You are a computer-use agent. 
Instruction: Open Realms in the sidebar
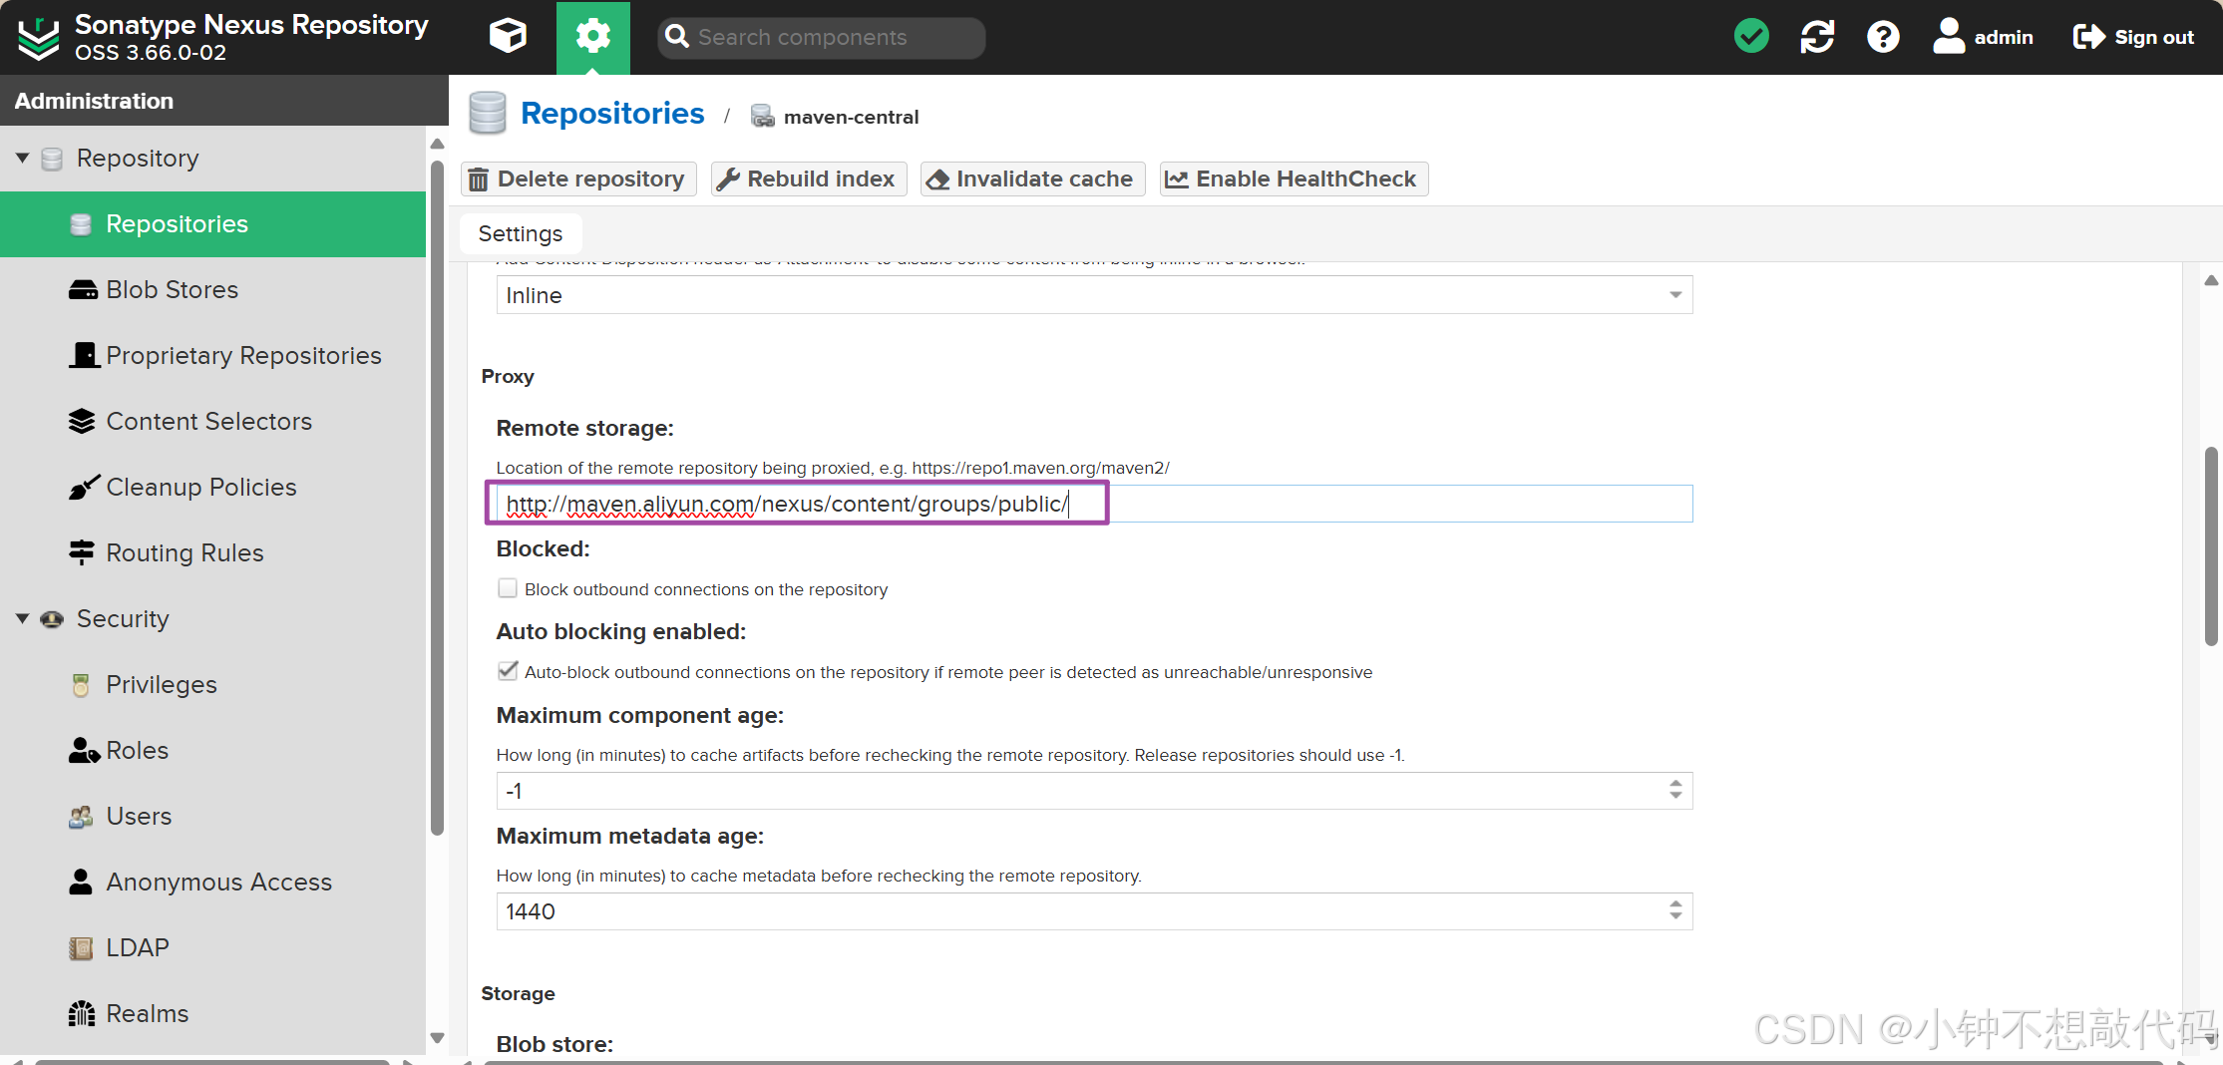213,1014
